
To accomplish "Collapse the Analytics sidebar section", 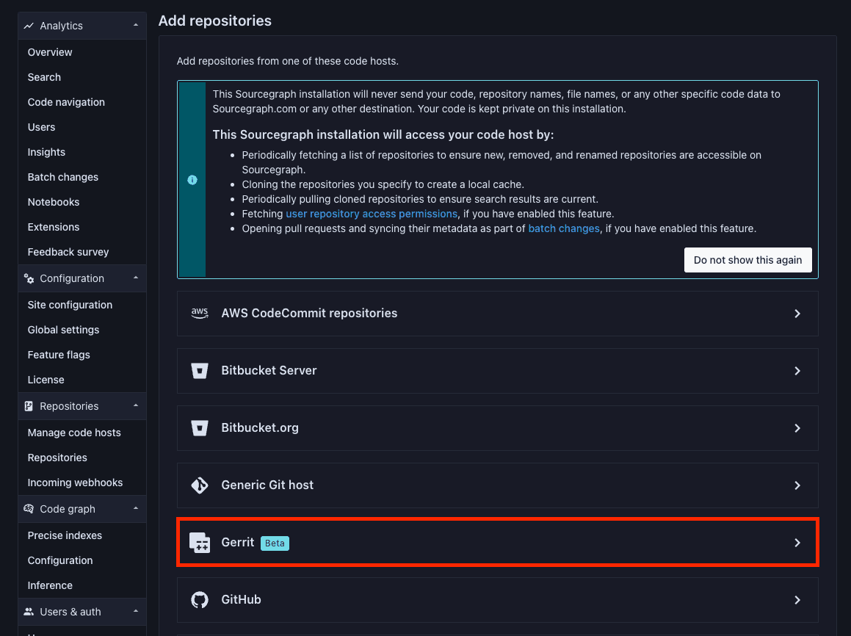I will (x=136, y=25).
